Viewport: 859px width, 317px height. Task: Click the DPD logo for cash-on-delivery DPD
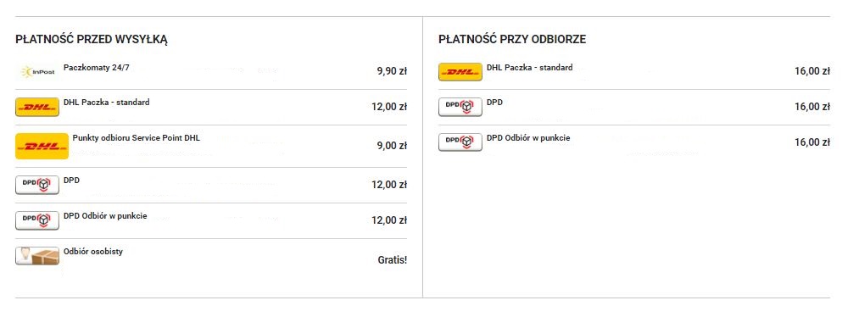(460, 108)
